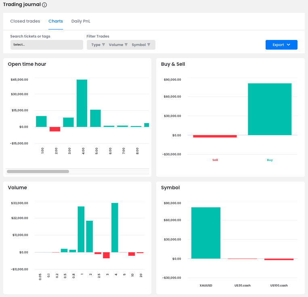The width and height of the screenshot is (308, 297).
Task: Click the volume 4 bar in Volume chart
Action: pos(115,228)
